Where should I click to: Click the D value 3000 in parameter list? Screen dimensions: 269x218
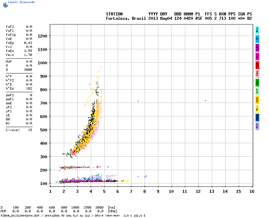28,70
